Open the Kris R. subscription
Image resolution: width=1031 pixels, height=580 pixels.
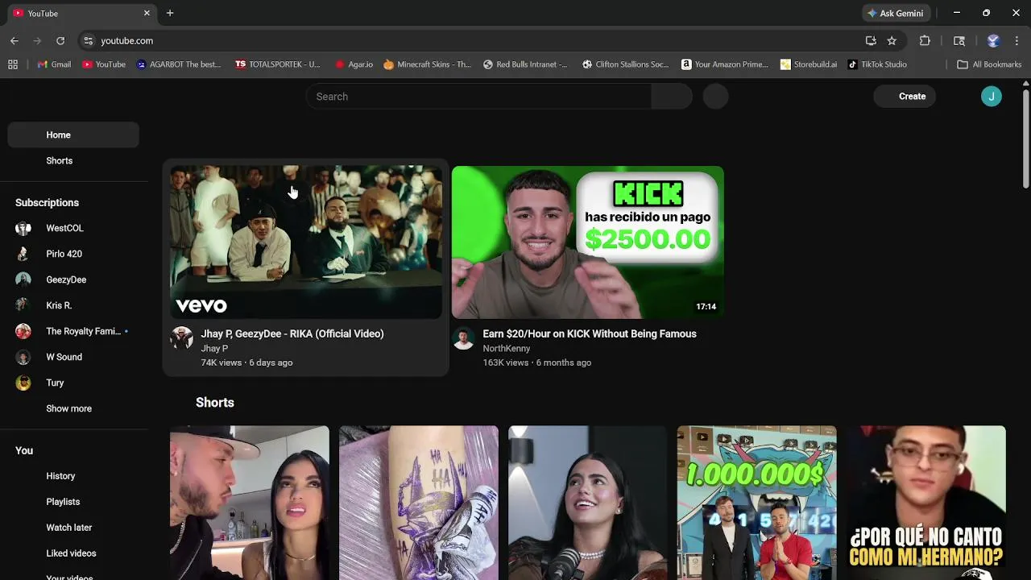[73, 305]
